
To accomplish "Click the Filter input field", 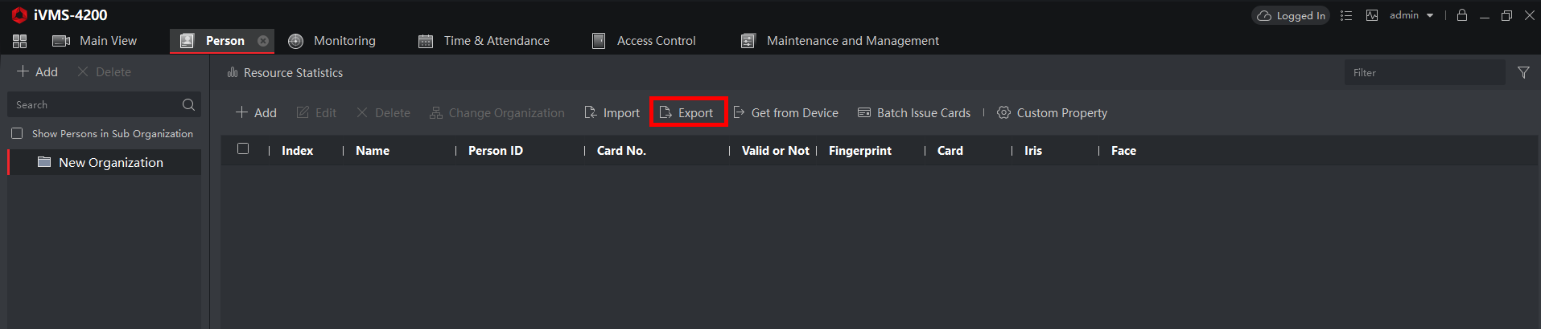I will point(1424,72).
